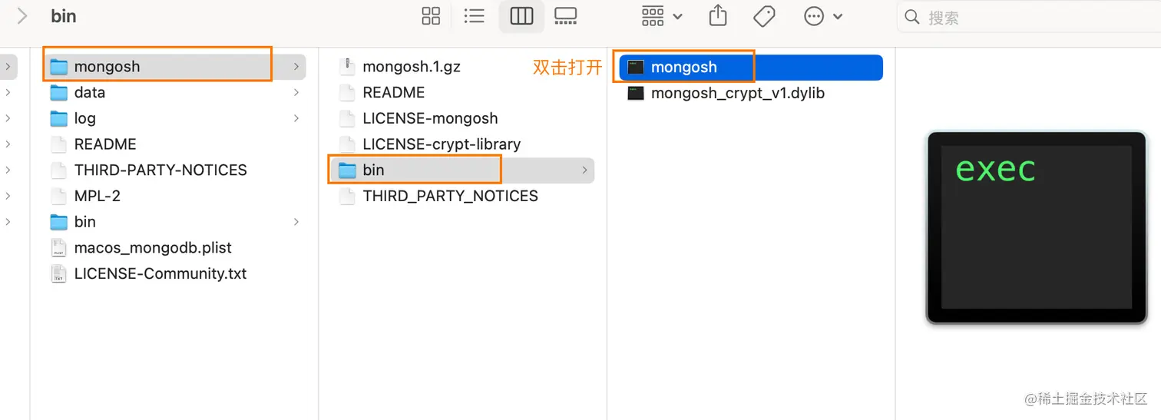This screenshot has height=420, width=1161.
Task: Open the More actions ellipsis menu
Action: point(823,16)
